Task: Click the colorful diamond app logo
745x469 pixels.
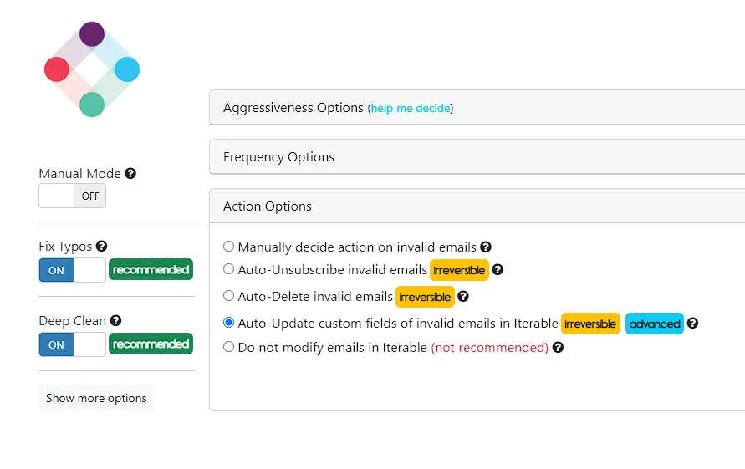Action: click(x=92, y=69)
